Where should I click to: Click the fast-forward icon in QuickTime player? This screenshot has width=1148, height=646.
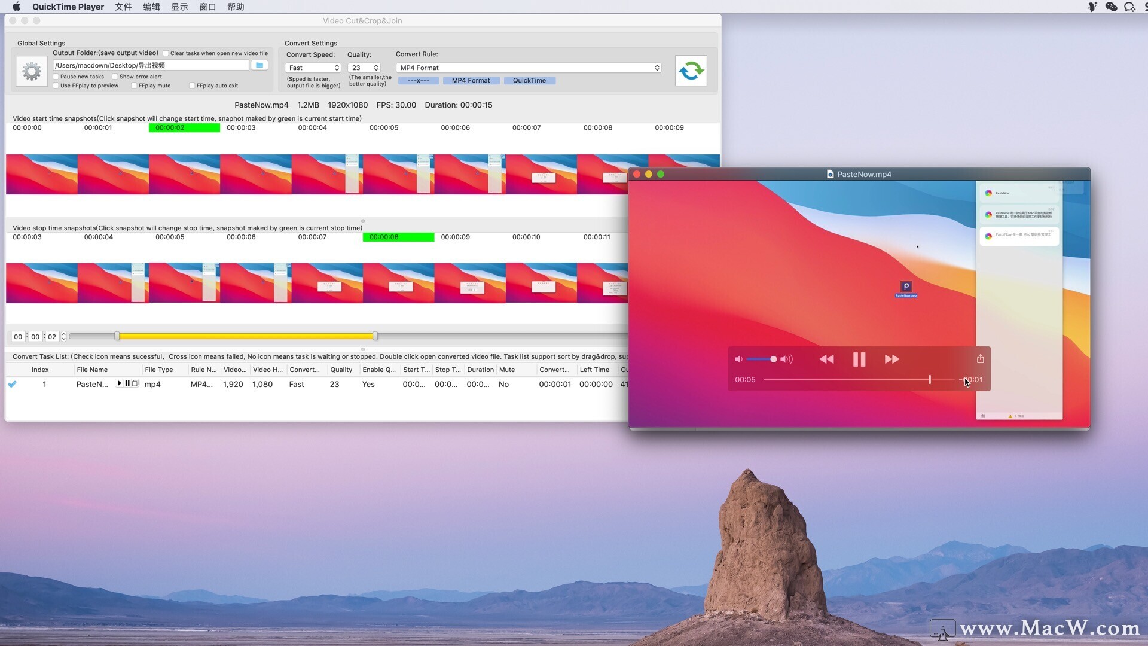(x=891, y=359)
